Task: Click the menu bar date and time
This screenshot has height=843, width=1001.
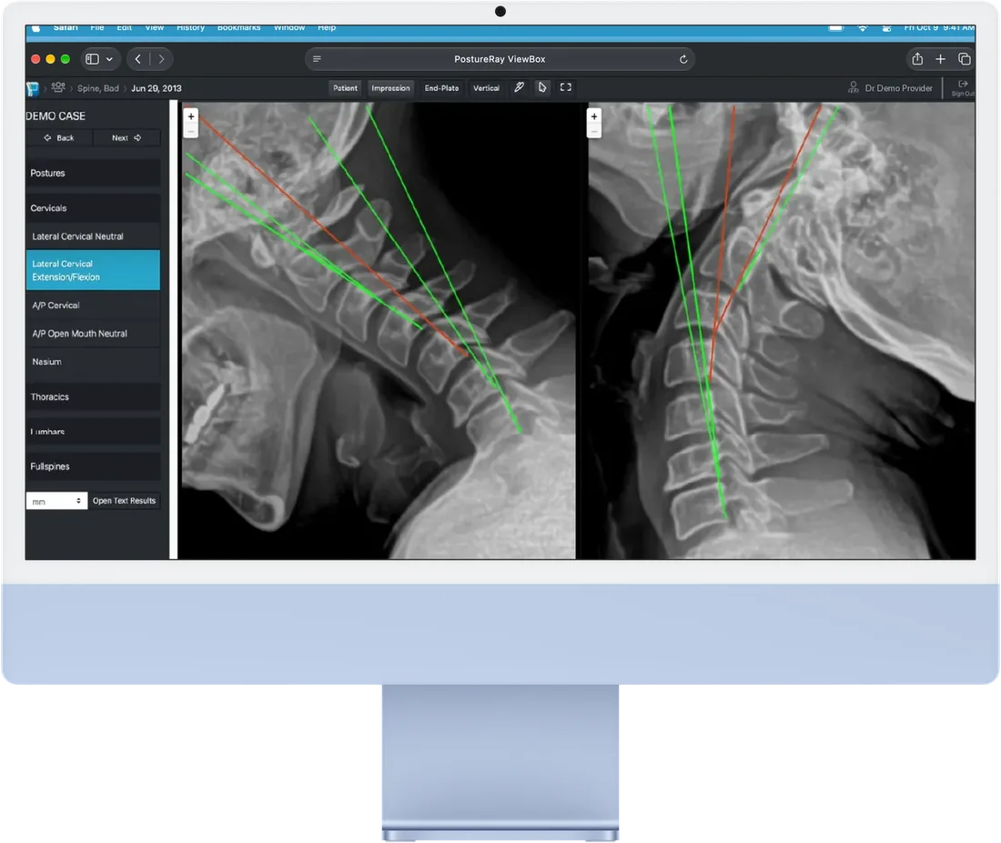Action: [939, 28]
